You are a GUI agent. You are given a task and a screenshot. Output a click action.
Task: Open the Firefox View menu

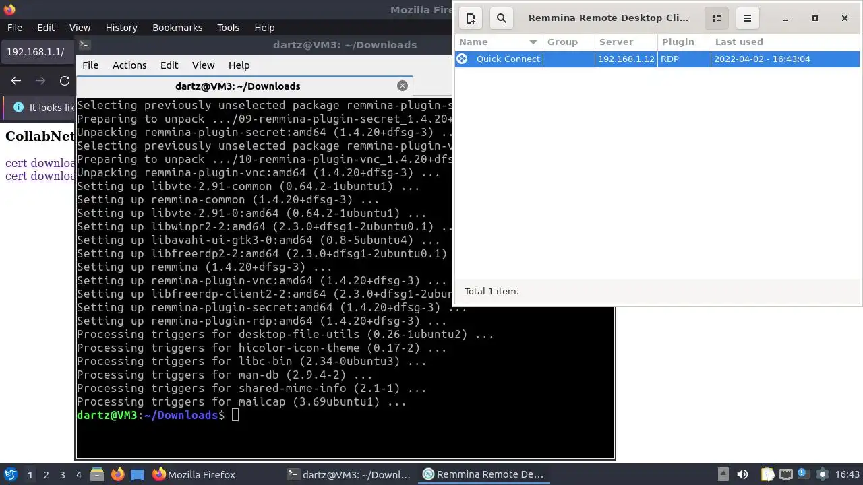80,28
